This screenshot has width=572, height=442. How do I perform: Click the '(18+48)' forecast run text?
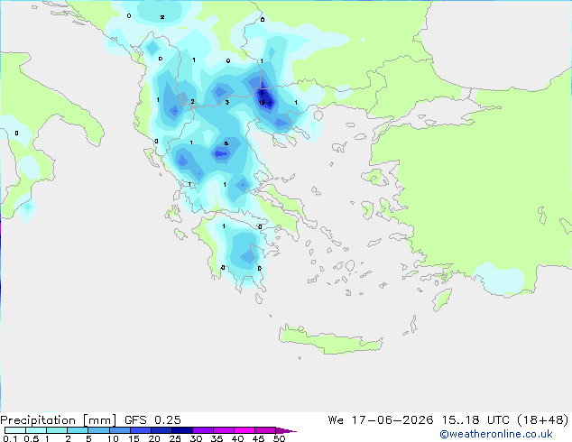coord(543,420)
